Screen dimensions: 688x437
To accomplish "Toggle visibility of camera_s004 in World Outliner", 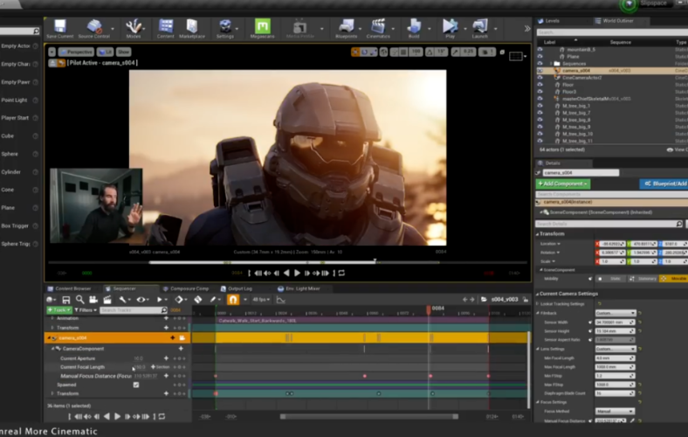I will 540,70.
